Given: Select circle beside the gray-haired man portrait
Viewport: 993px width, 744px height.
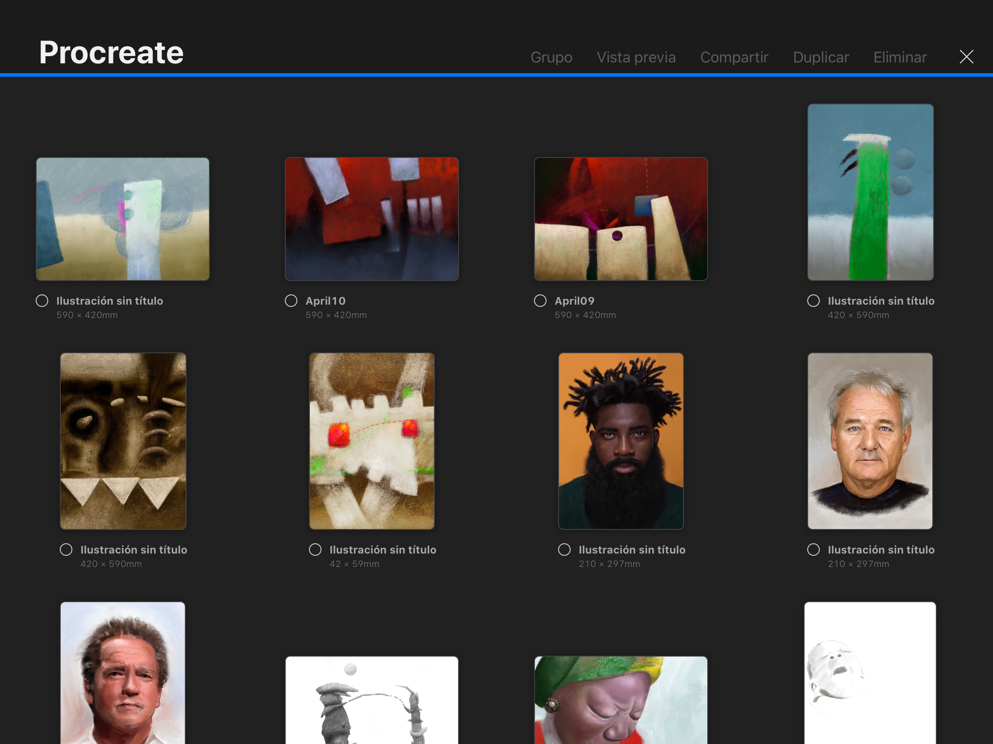Looking at the screenshot, I should [813, 550].
